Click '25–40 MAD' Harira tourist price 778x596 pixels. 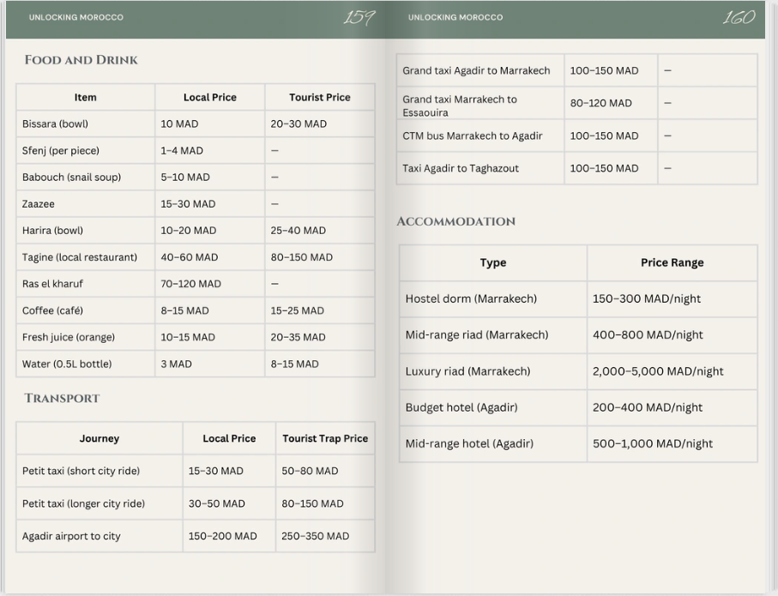(x=299, y=231)
